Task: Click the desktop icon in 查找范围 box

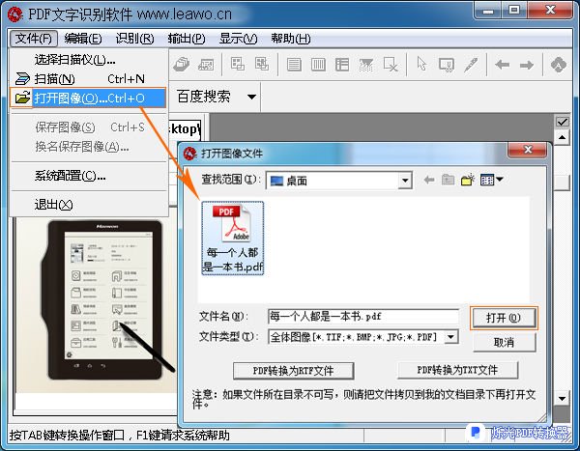Action: pos(276,181)
